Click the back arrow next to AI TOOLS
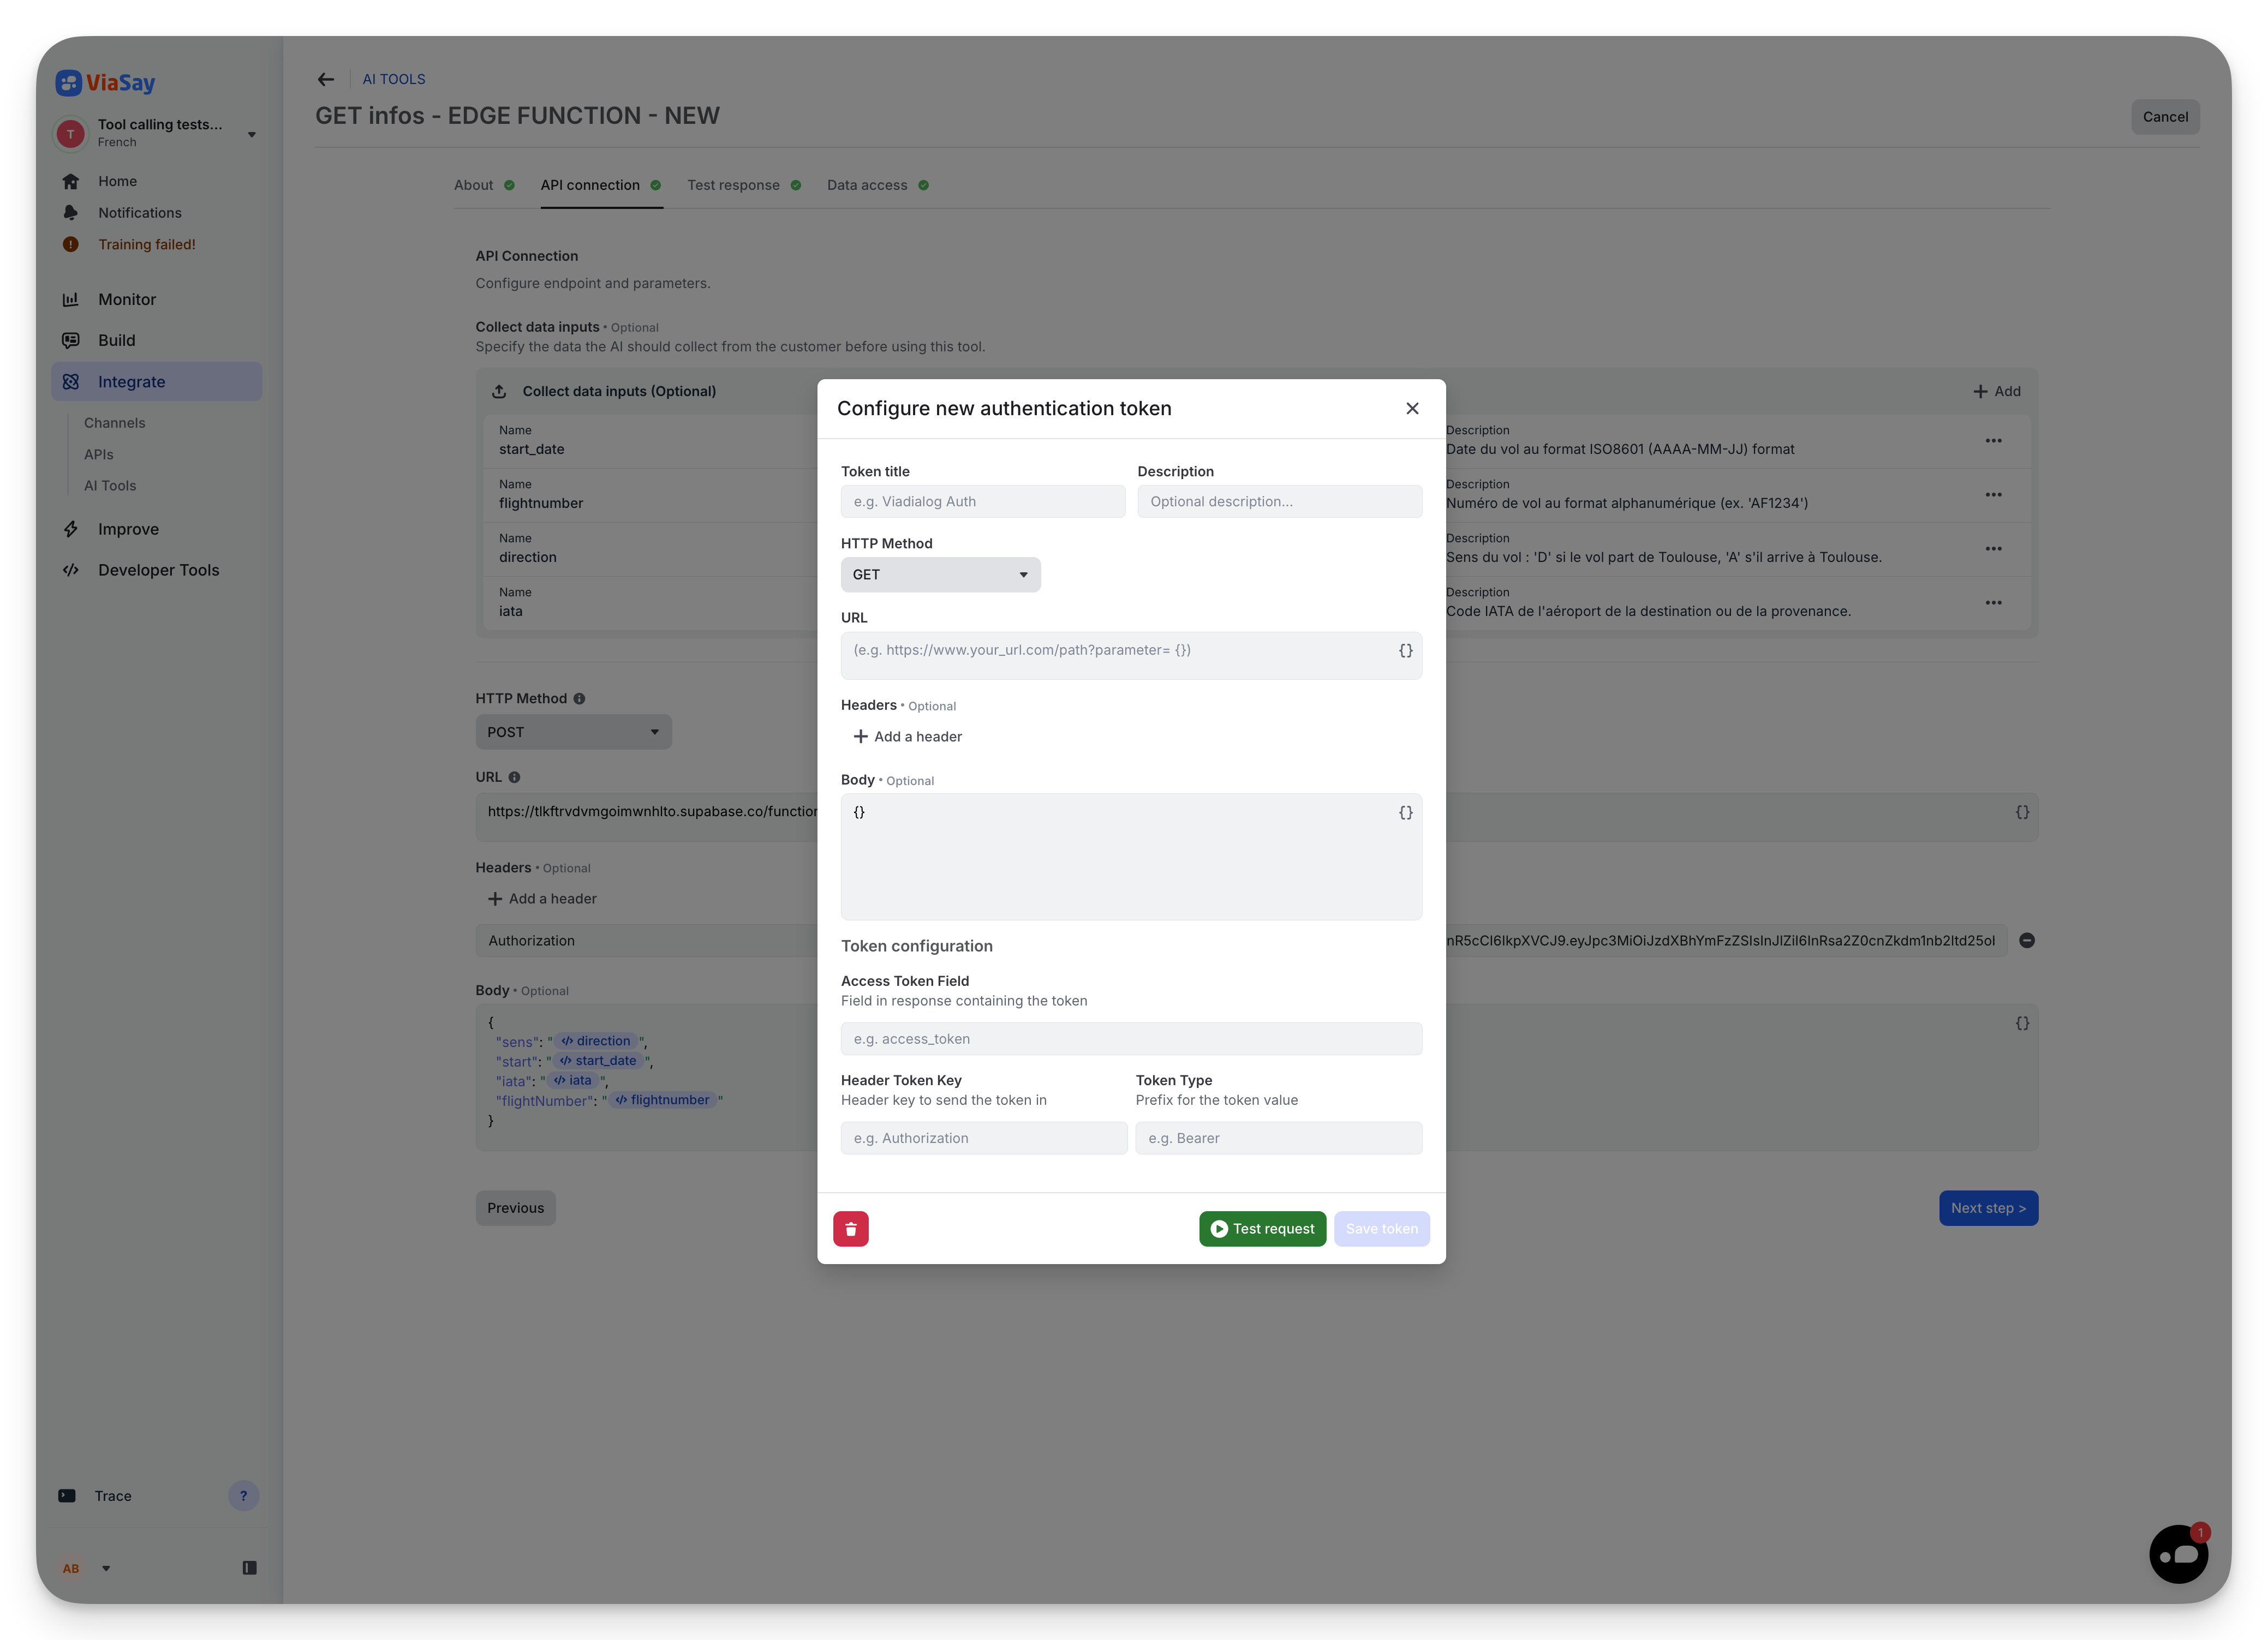 325,79
